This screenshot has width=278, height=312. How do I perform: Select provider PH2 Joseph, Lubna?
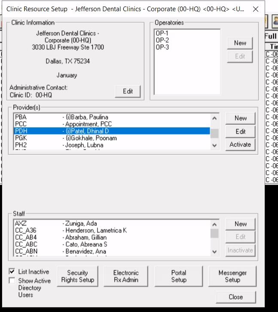pyautogui.click(x=112, y=145)
